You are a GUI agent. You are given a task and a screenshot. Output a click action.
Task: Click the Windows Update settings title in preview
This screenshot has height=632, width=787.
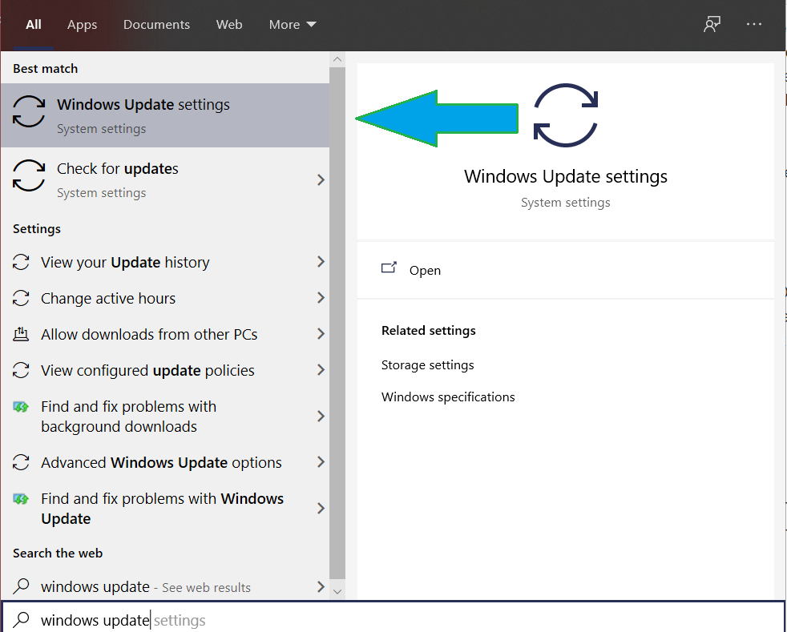pyautogui.click(x=566, y=176)
